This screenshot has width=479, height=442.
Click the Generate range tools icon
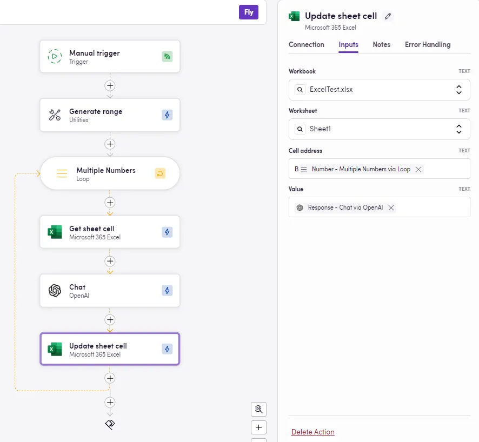55,115
